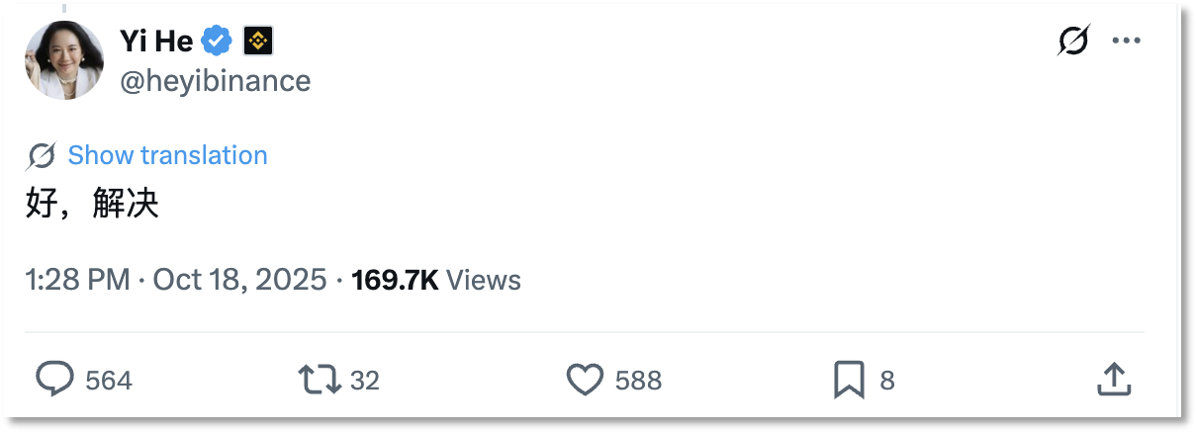Click the Show translation link

[x=167, y=155]
